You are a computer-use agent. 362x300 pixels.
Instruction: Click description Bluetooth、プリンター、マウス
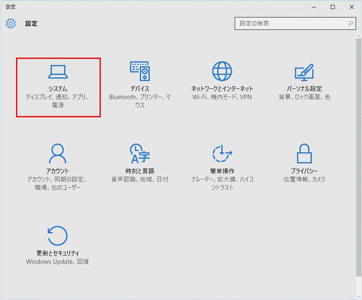coord(140,101)
